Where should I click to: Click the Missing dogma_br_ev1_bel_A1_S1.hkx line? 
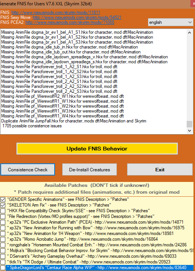tap(77, 32)
